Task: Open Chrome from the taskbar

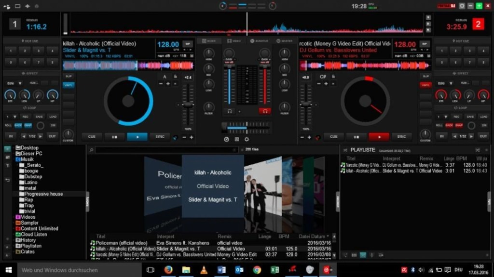Action: [x=257, y=270]
